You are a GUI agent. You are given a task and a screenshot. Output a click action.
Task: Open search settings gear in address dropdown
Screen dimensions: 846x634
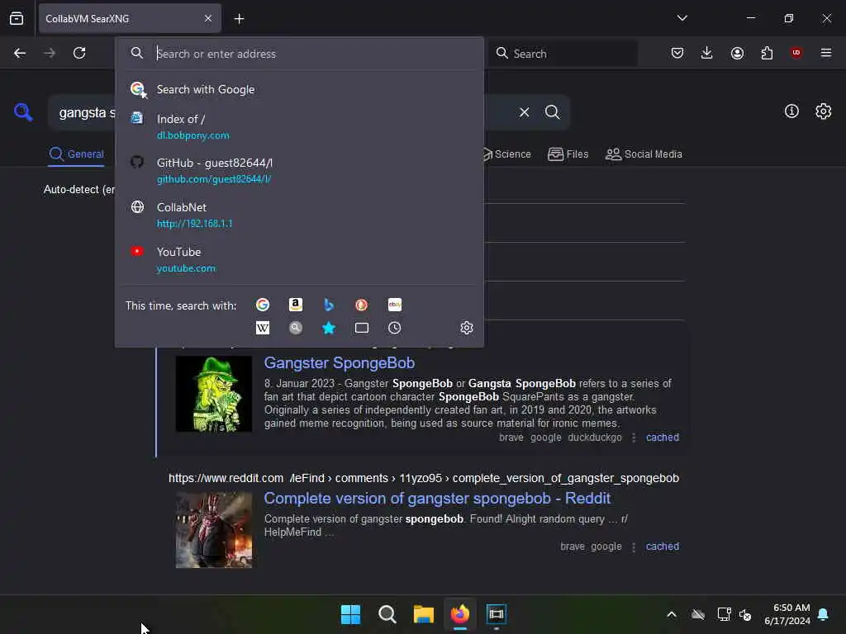pos(467,328)
